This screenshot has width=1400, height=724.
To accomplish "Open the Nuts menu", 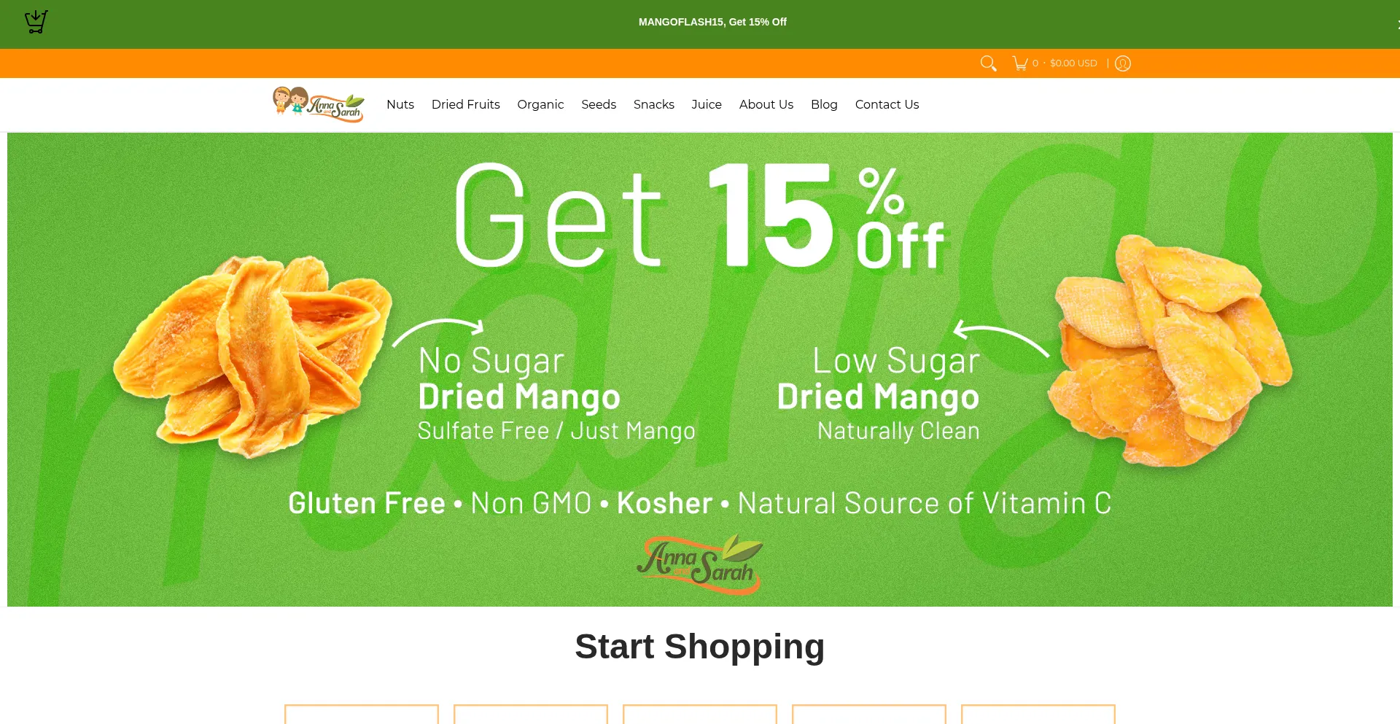I will coord(400,104).
